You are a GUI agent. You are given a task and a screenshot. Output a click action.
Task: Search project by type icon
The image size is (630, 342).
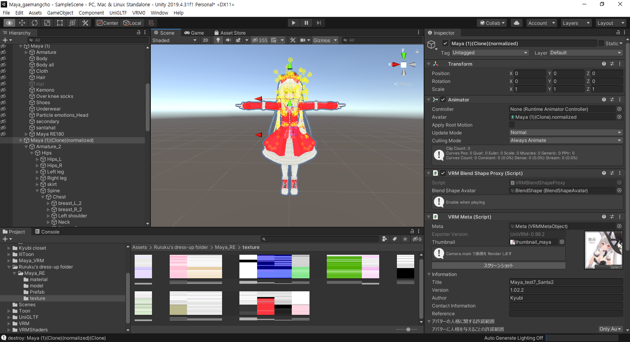tap(385, 239)
